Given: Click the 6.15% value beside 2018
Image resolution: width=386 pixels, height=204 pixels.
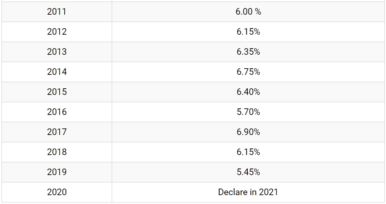Looking at the screenshot, I should pyautogui.click(x=248, y=152).
